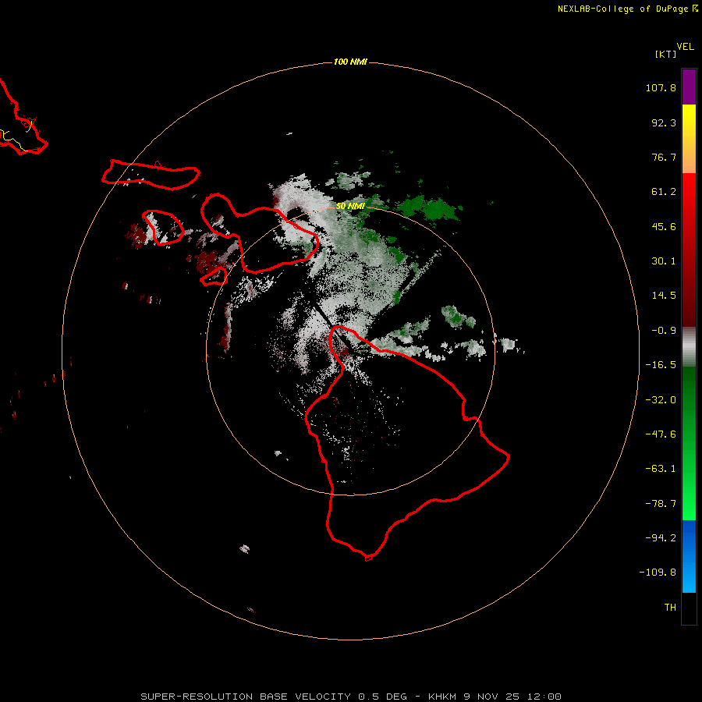Select the -109.8 scale value
This screenshot has width=702, height=702.
(658, 573)
